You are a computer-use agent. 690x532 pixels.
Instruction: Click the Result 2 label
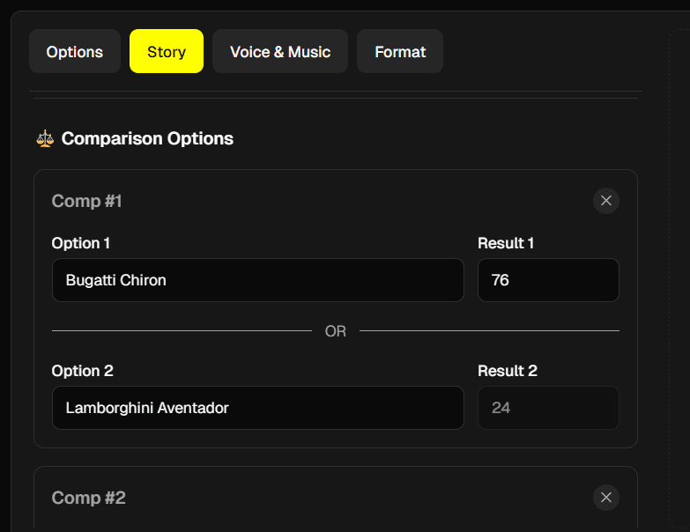(508, 371)
